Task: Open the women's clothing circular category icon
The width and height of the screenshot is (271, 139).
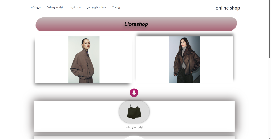Action: point(134,112)
